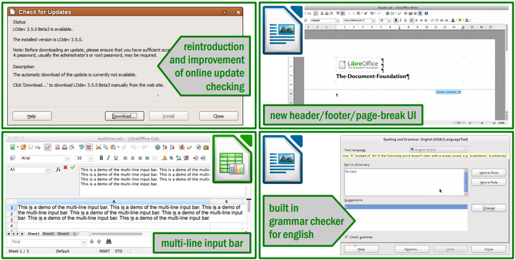Click Find Previous up arrow in Calc find bar
The image size is (515, 260).
coord(99,241)
